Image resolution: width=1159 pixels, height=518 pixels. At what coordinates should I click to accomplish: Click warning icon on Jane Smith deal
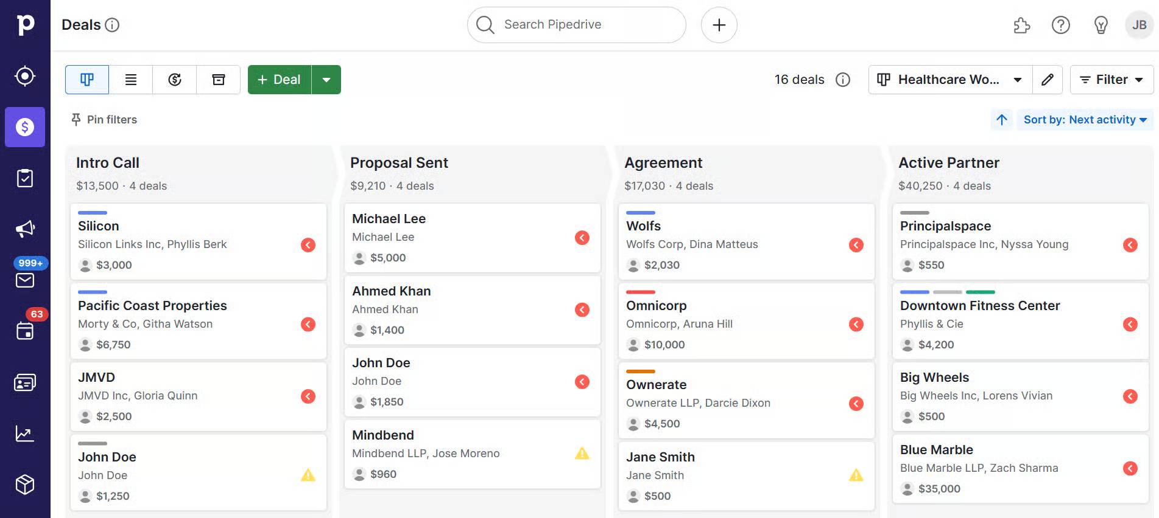[856, 475]
